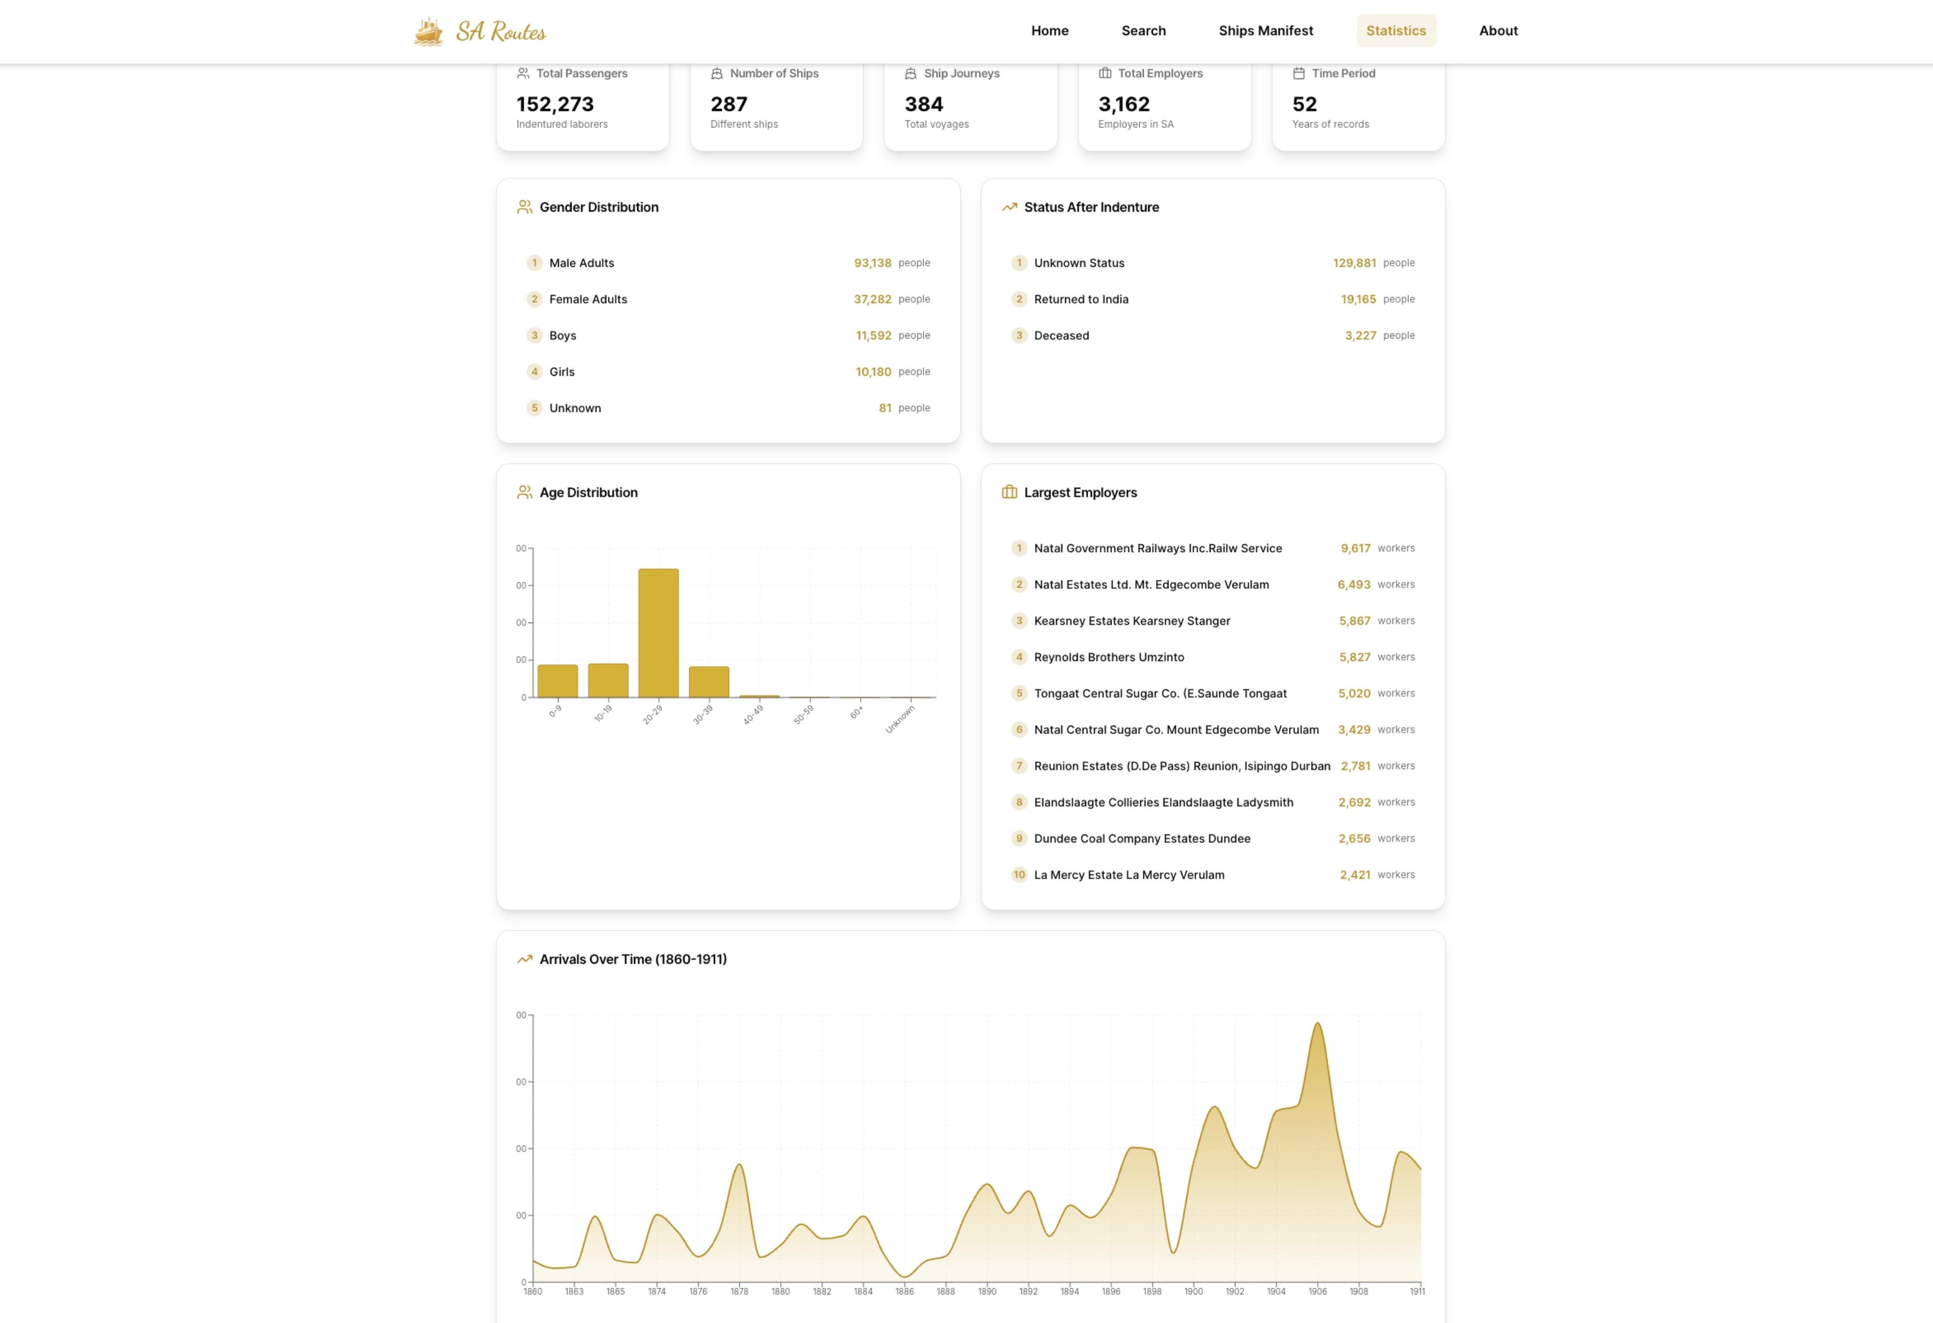Click the SA Routes brand title
The height and width of the screenshot is (1323, 1933).
pos(501,32)
